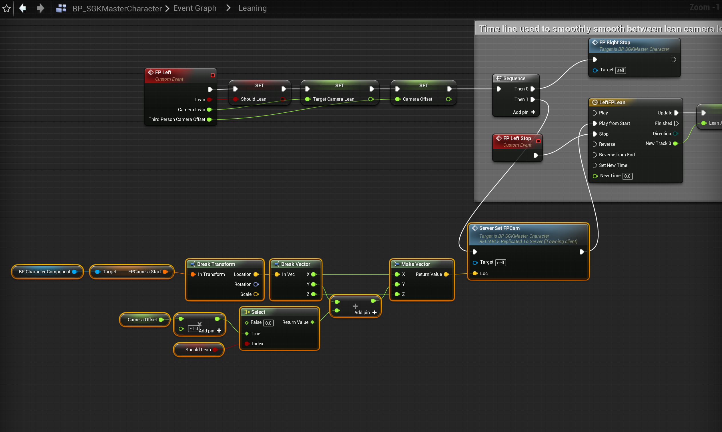Viewport: 722px width, 432px height.
Task: Navigate forward with the right arrow
Action: tap(40, 8)
